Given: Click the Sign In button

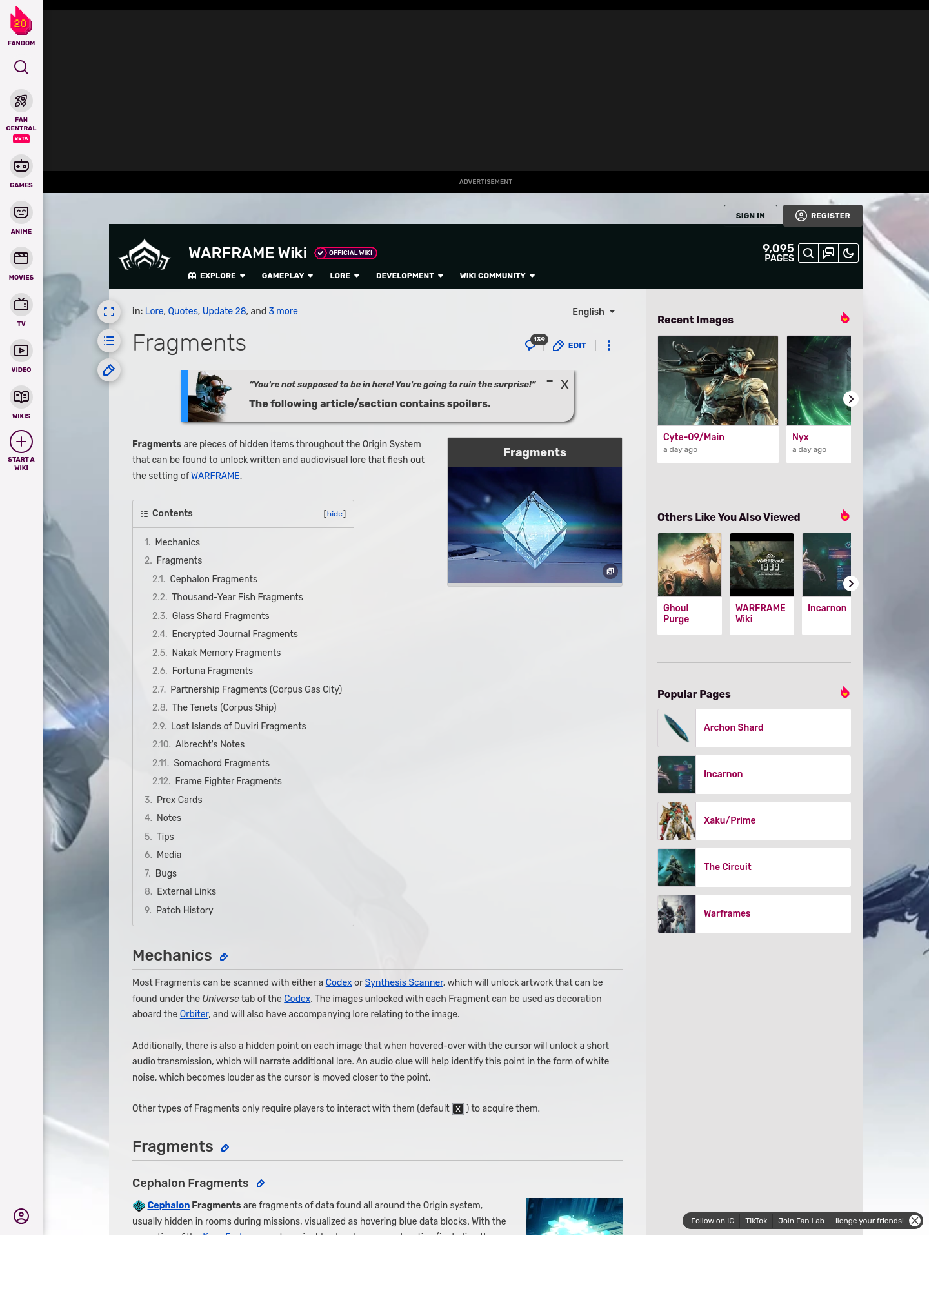Looking at the screenshot, I should click(x=750, y=216).
